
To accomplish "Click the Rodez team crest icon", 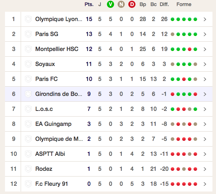I will click(x=28, y=169).
